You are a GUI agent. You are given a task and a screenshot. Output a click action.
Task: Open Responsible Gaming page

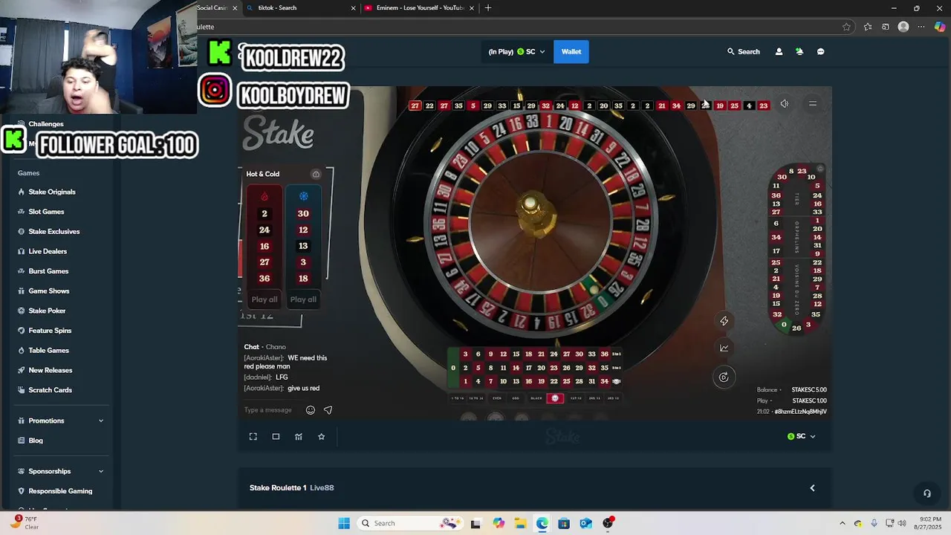tap(60, 491)
